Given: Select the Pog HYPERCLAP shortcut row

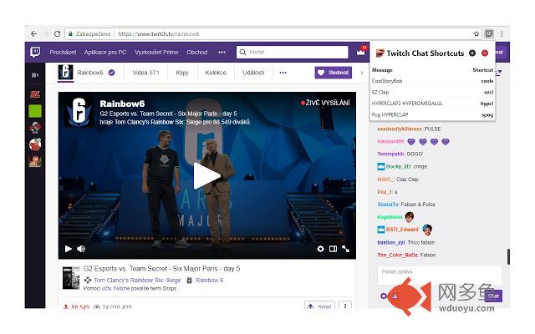Looking at the screenshot, I should (x=432, y=114).
